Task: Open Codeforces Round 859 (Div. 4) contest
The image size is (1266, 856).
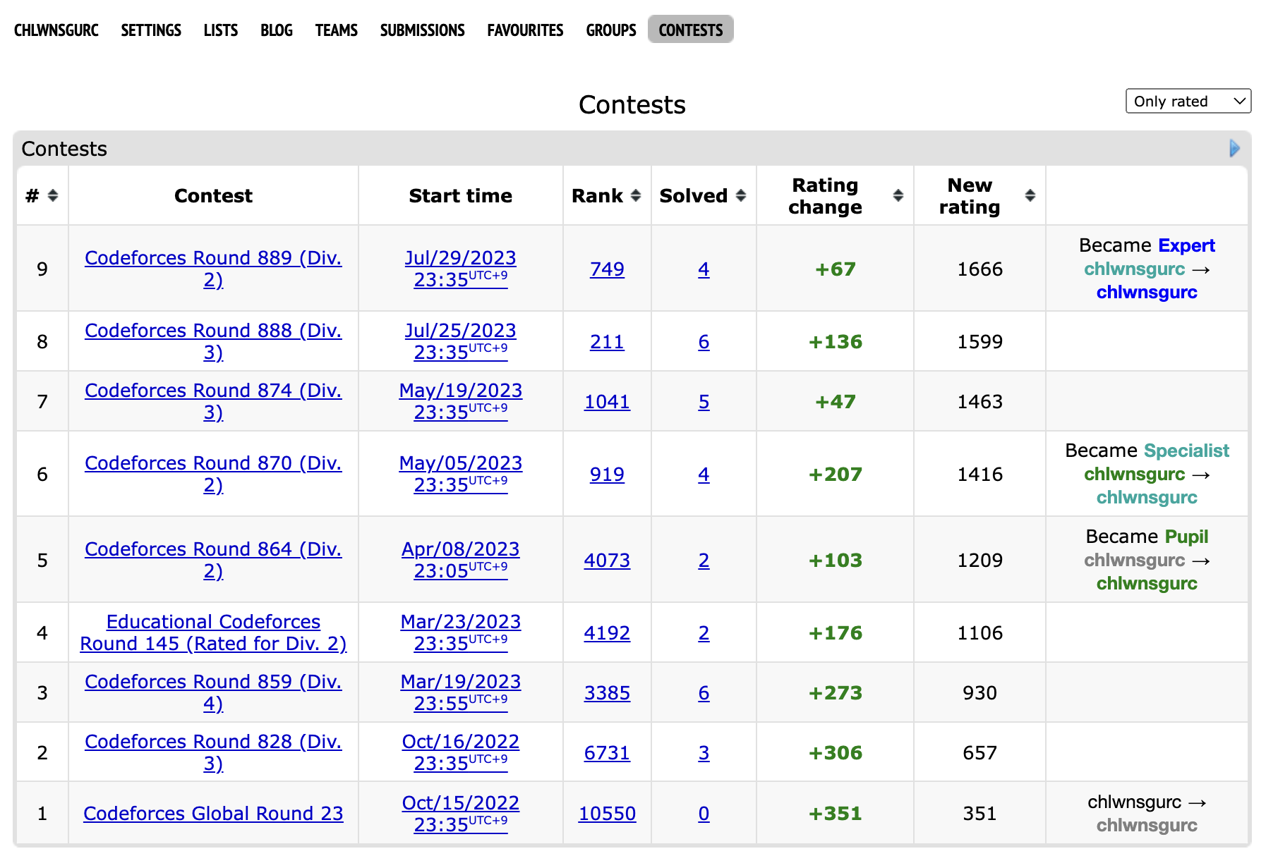Action: [x=213, y=692]
